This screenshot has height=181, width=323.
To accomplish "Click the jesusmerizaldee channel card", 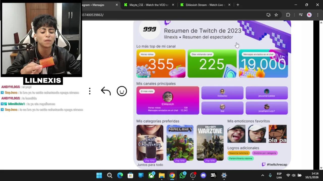I will 266,93.
